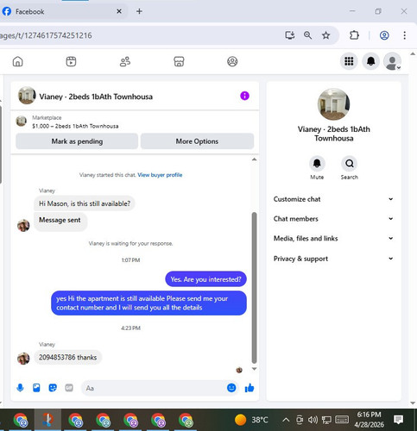Open the taskbar touch keyboard icon

[342, 420]
